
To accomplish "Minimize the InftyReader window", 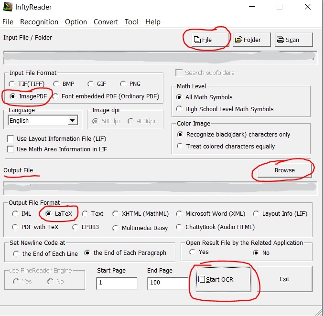I will 252,7.
